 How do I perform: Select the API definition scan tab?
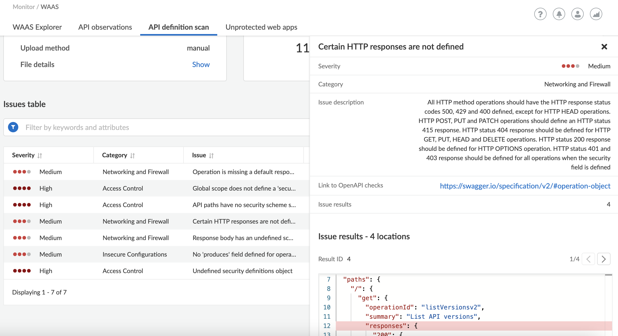click(179, 27)
